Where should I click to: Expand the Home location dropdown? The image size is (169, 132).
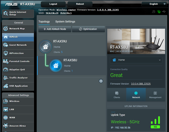click(x=136, y=60)
